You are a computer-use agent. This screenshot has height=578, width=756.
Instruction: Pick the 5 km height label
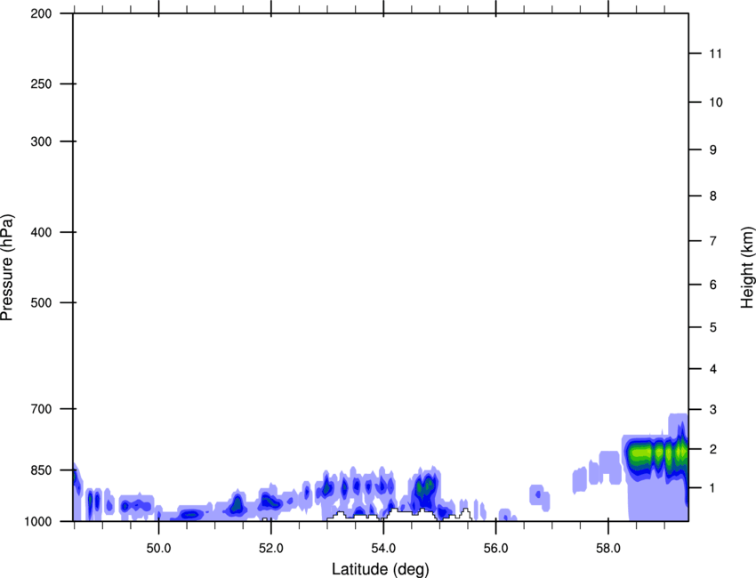tap(713, 327)
